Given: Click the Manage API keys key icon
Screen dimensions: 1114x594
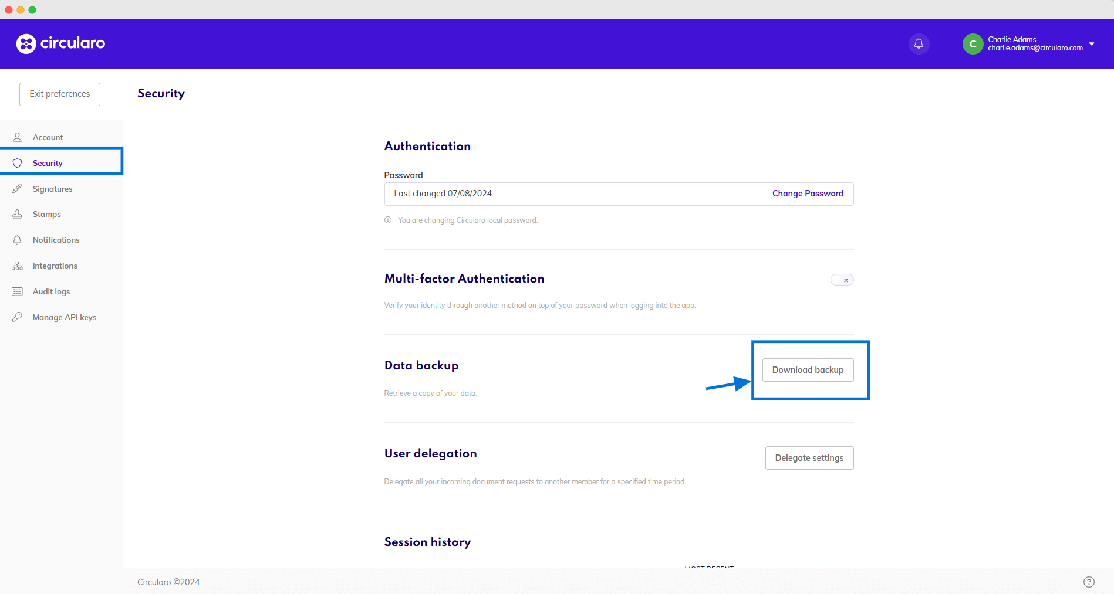Looking at the screenshot, I should click(18, 317).
